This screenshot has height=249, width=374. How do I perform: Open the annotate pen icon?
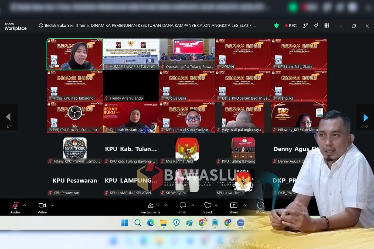coord(305,26)
